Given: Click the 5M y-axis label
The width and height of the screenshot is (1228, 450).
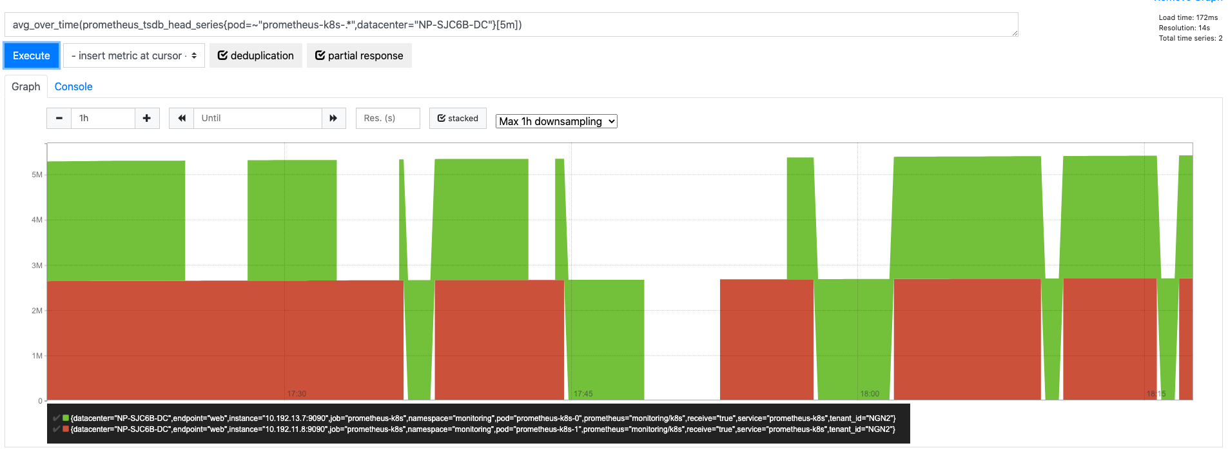Looking at the screenshot, I should coord(37,175).
